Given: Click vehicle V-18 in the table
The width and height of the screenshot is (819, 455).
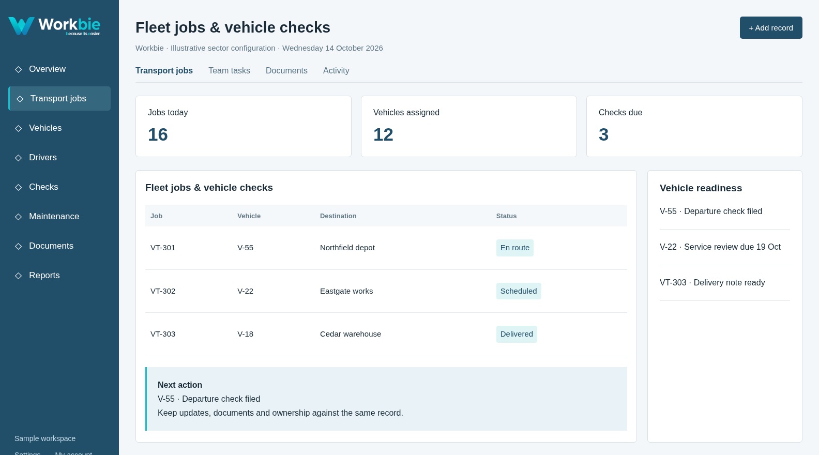Looking at the screenshot, I should coord(246,334).
